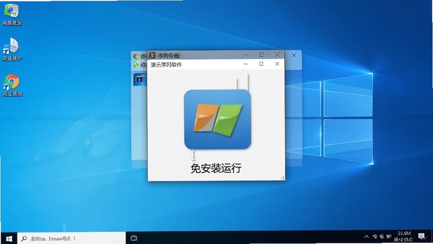This screenshot has width=433, height=244.
Task: Open the taskbar clock and date
Action: tap(404, 237)
